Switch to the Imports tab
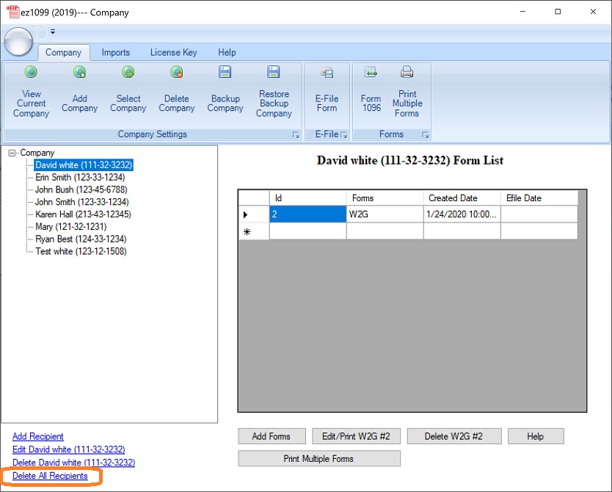The height and width of the screenshot is (492, 612). [115, 53]
